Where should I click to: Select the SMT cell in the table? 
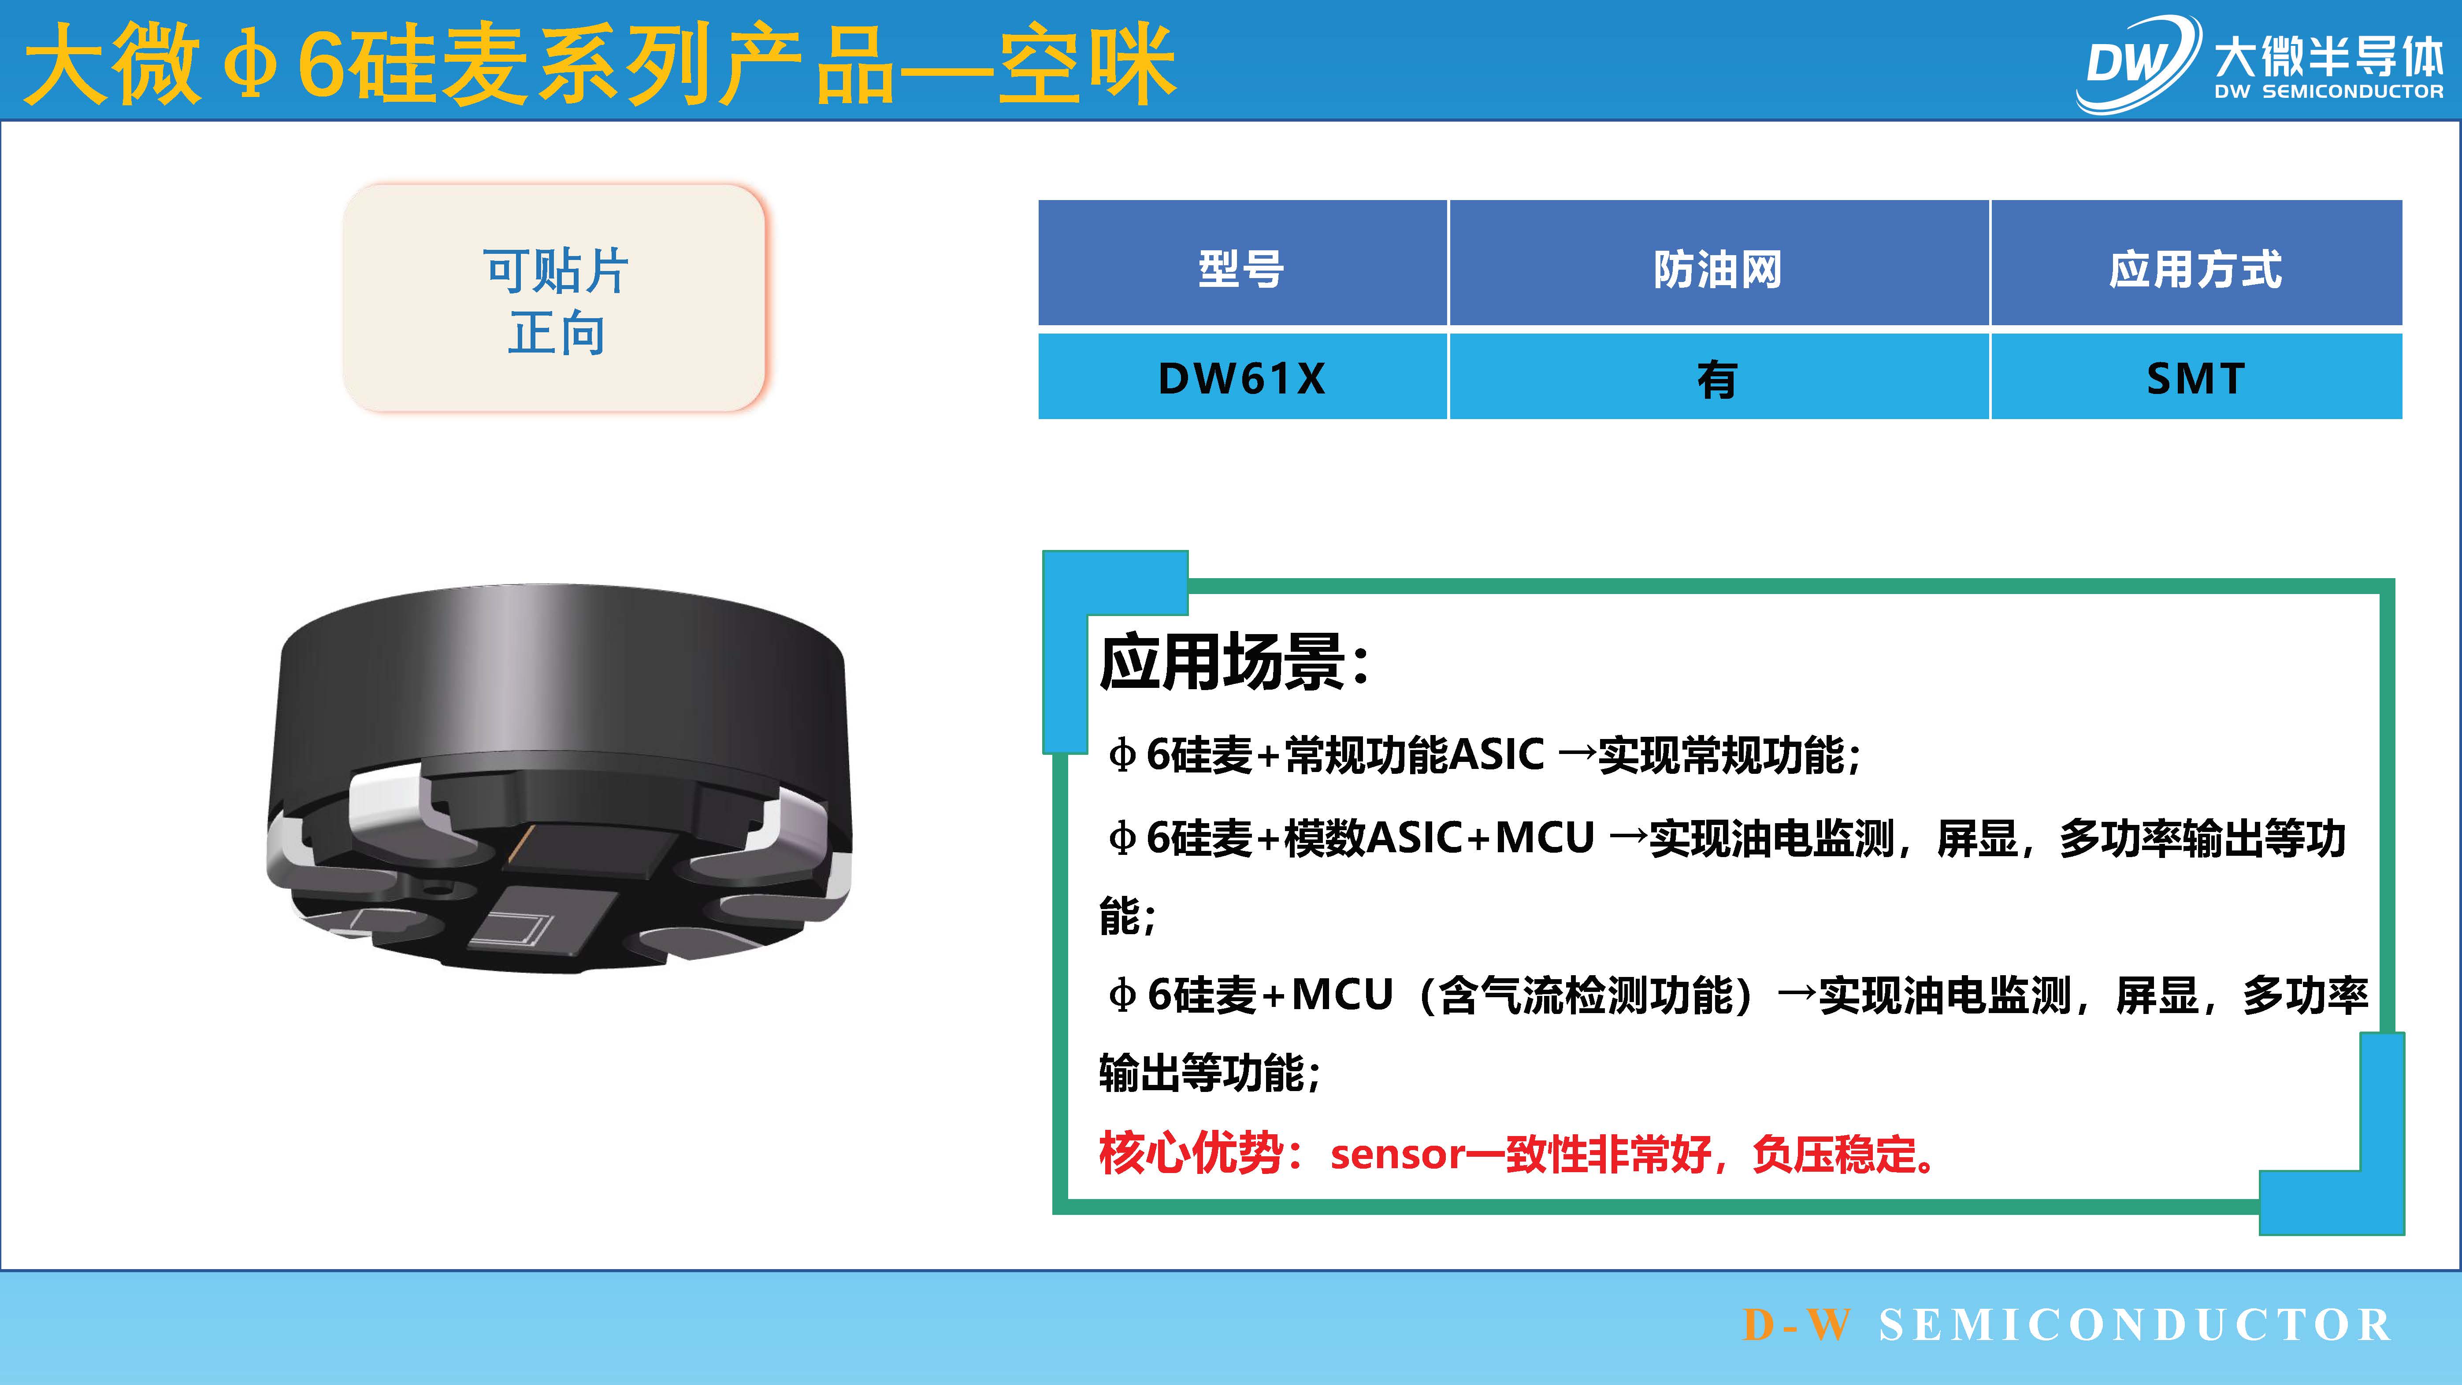tap(2196, 377)
